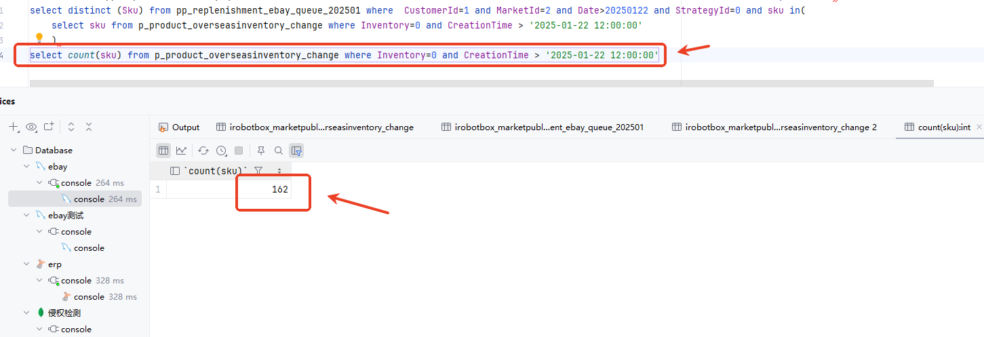
Task: Open the search in results magnifier
Action: point(279,151)
